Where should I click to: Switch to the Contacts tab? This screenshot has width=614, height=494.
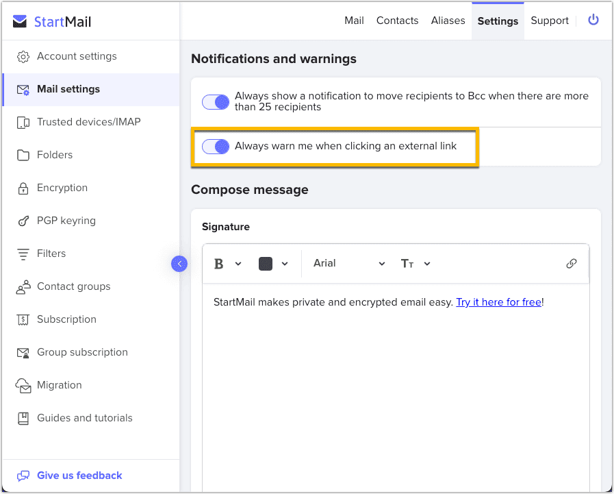click(x=397, y=21)
